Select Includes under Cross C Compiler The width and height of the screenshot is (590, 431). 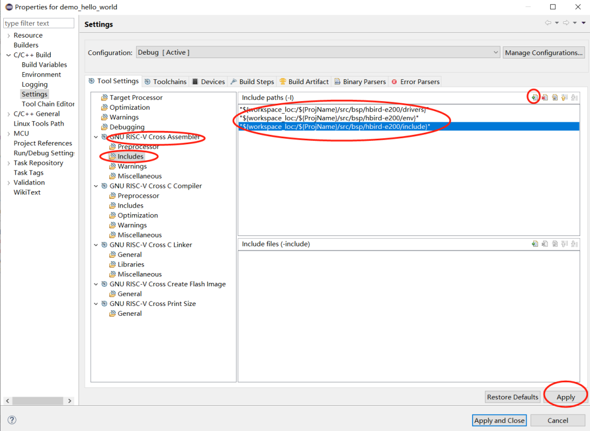pos(130,205)
